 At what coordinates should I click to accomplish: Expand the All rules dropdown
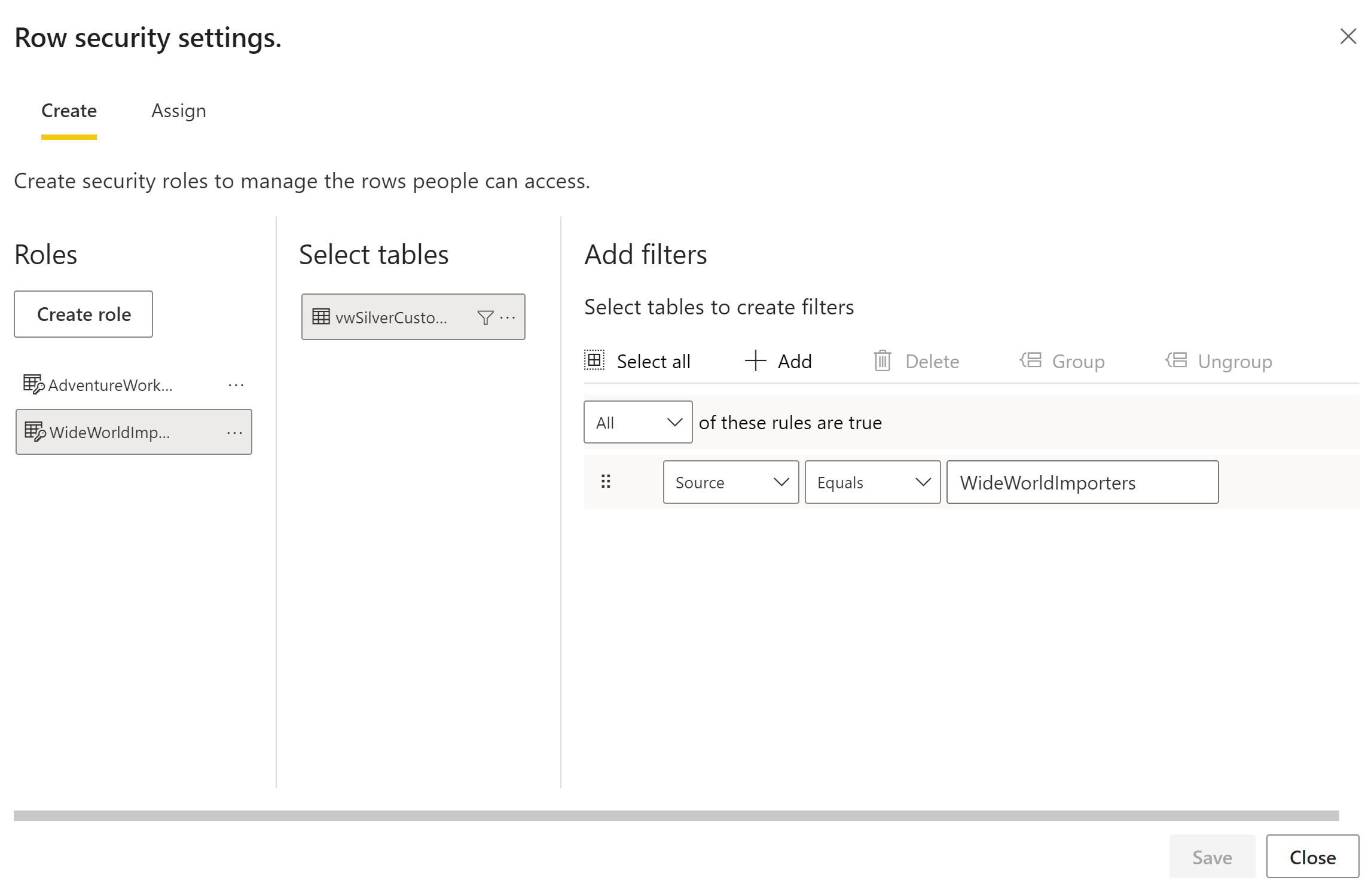point(638,422)
